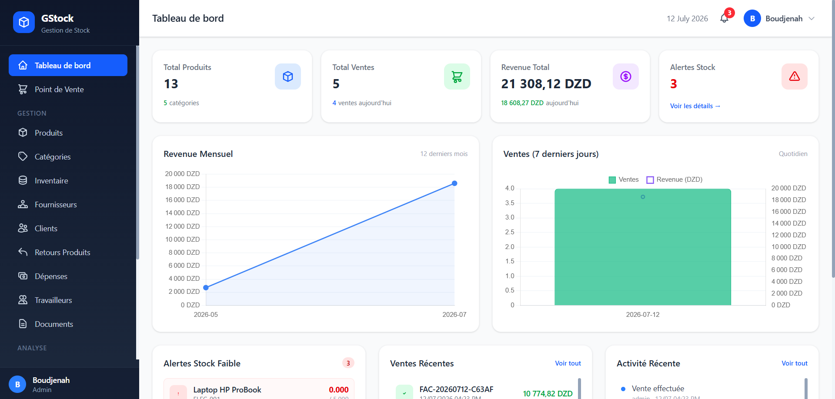This screenshot has height=399, width=835.
Task: Click the Inventaire database icon in sidebar
Action: click(23, 180)
